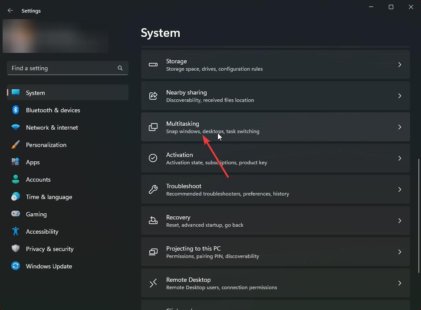Open the Accounts settings category
The height and width of the screenshot is (310, 421).
[38, 179]
